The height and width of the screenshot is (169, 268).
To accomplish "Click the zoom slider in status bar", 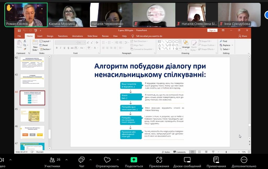I will click(x=228, y=152).
